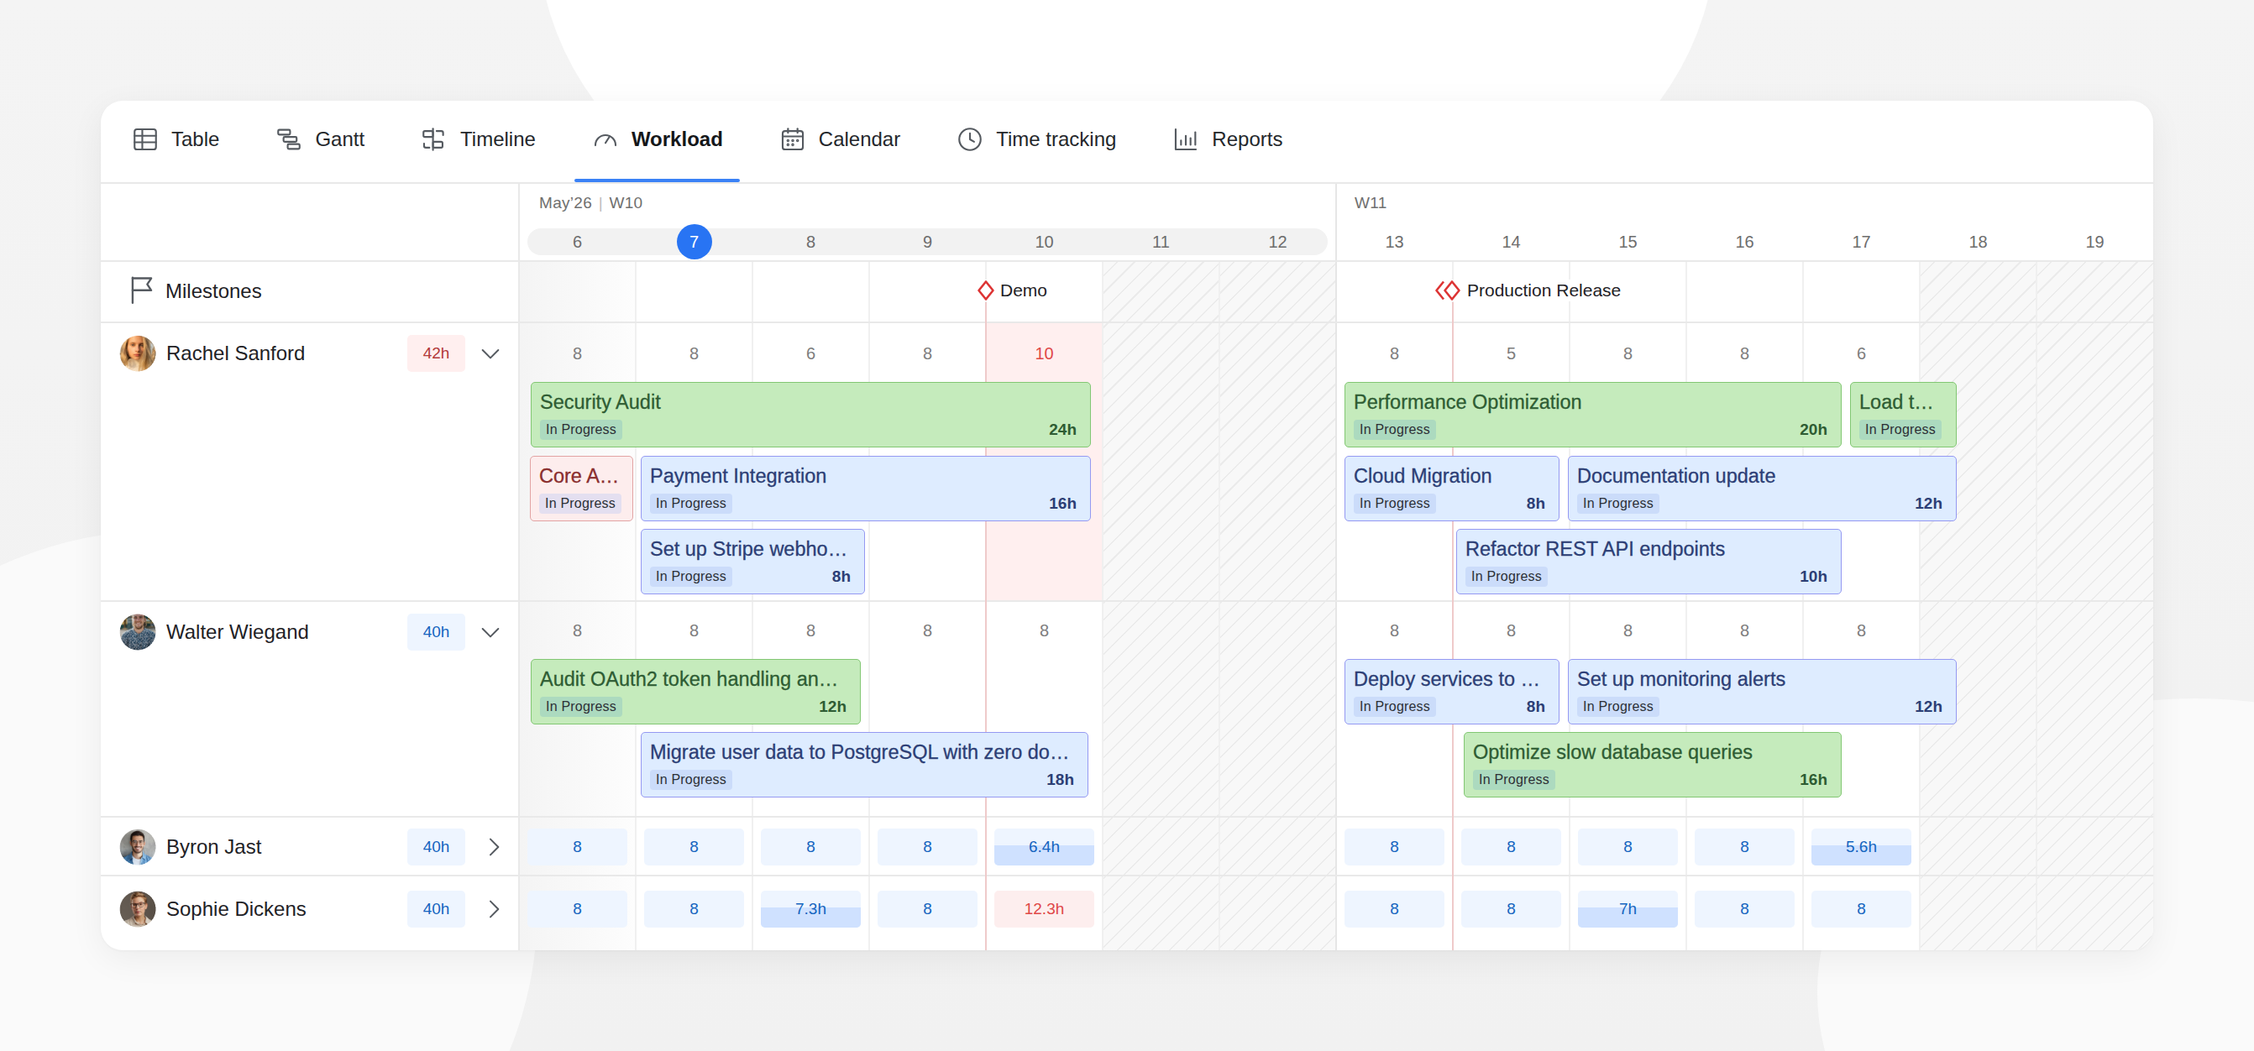The image size is (2254, 1051).
Task: Click the Calendar icon in tabs
Action: (x=792, y=140)
